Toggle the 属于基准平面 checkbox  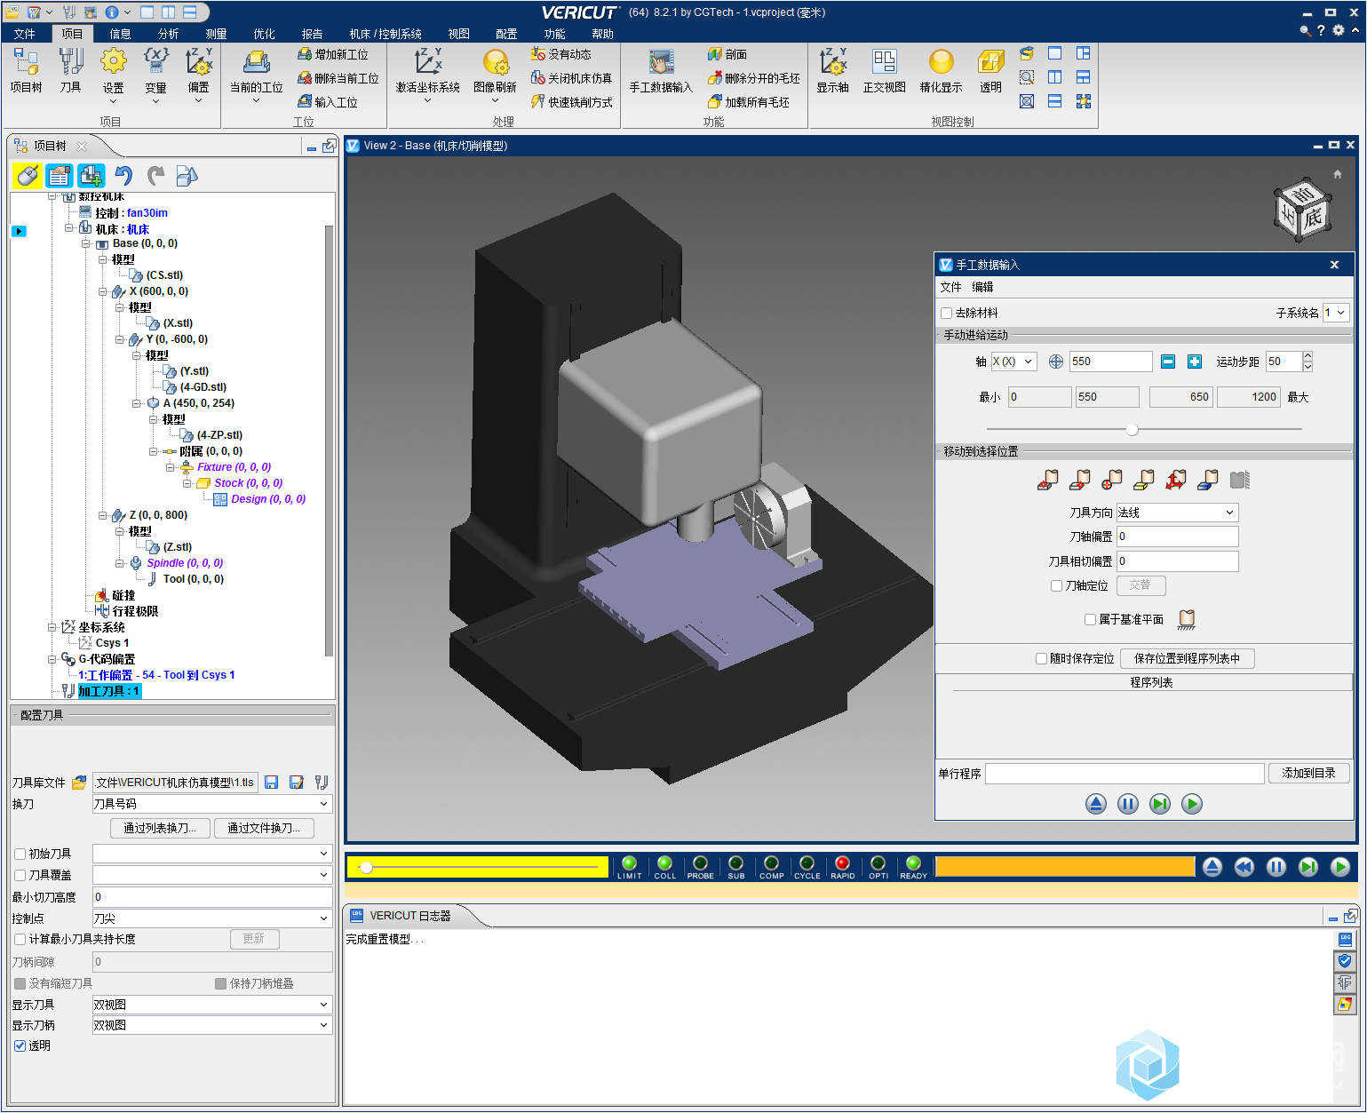[1091, 619]
